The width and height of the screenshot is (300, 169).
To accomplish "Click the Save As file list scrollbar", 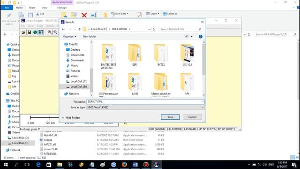I will pos(204,60).
